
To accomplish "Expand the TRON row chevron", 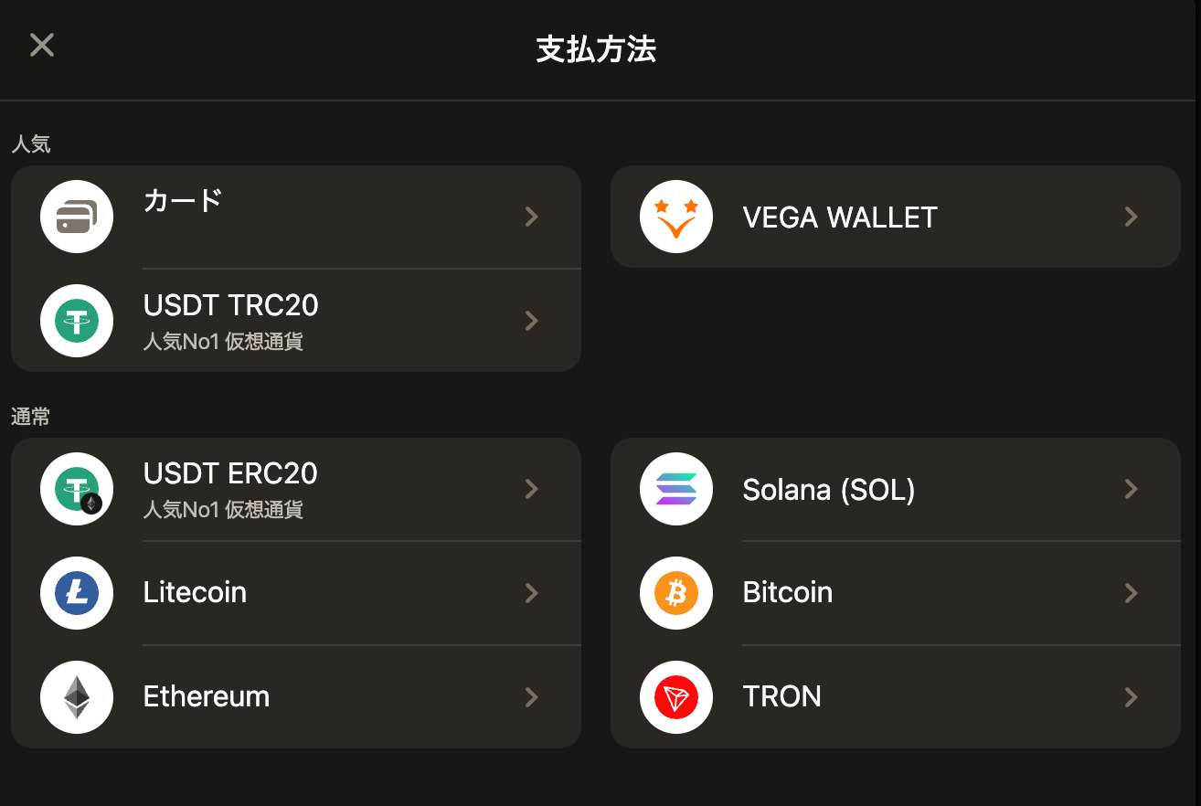I will 1132,697.
